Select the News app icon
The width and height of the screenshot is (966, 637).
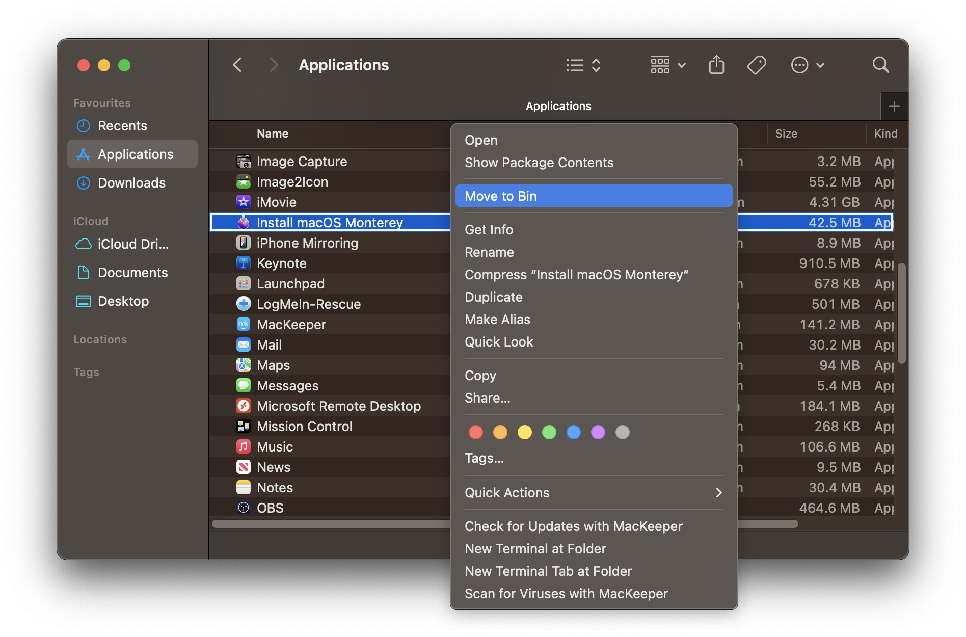coord(244,467)
